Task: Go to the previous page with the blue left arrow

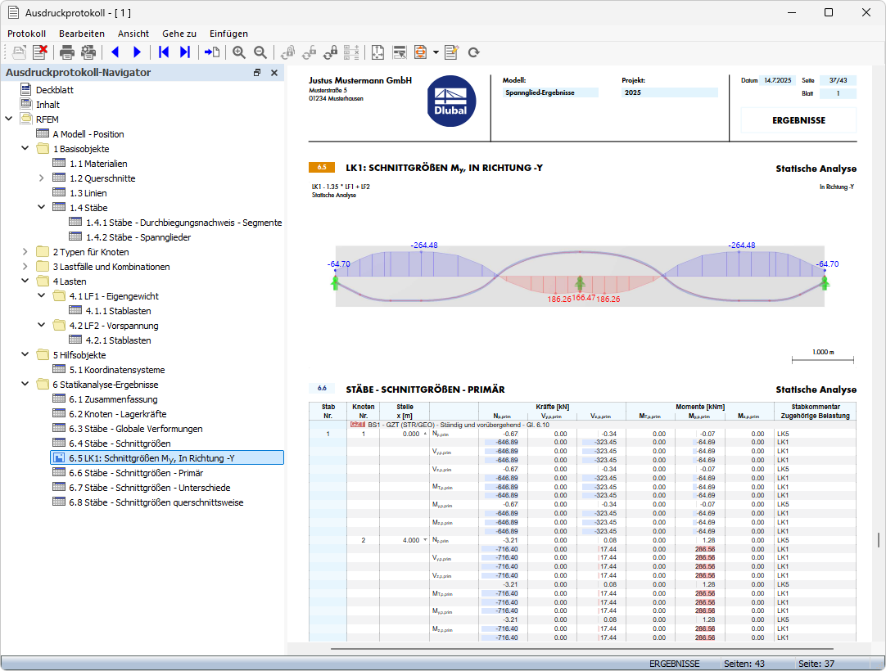Action: click(115, 52)
